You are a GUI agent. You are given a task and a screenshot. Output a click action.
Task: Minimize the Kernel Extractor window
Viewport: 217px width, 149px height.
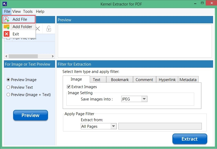click(x=195, y=3)
